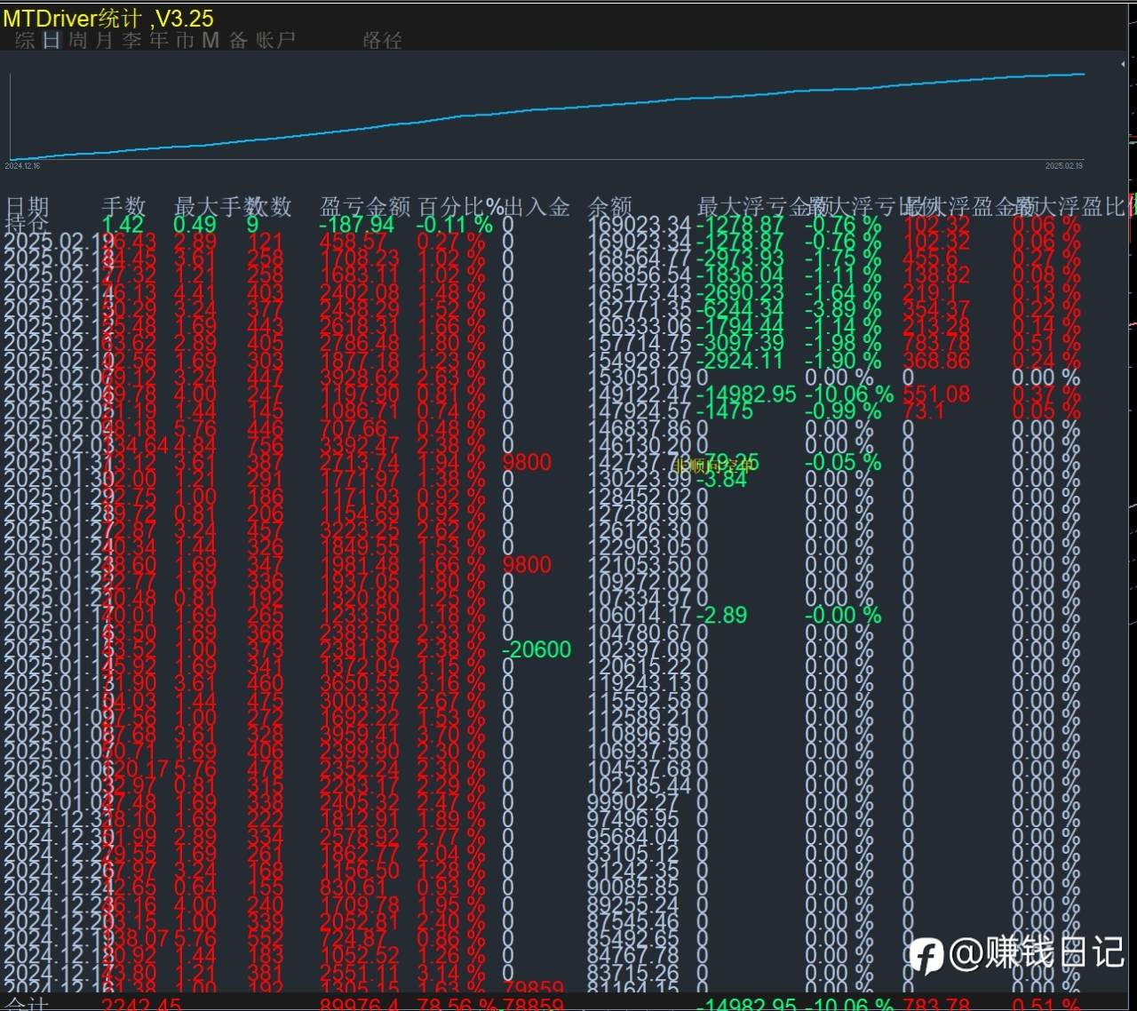Select the 年 yearly tab
The image size is (1137, 1011).
pyautogui.click(x=158, y=40)
